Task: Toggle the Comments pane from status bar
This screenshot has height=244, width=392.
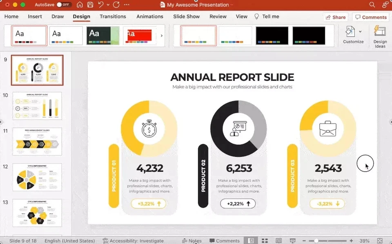Action: (x=224, y=240)
